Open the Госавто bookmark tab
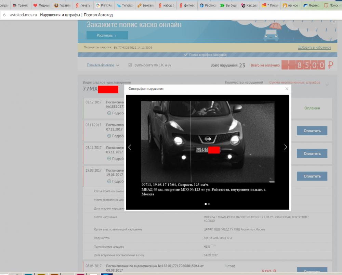 (x=62, y=5)
